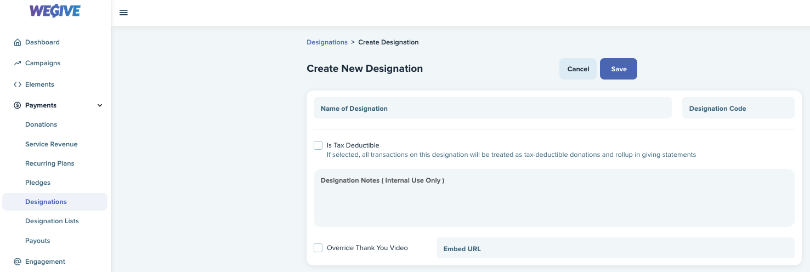This screenshot has width=810, height=272.
Task: Enable the Is Tax Deductible checkbox
Action: (318, 145)
